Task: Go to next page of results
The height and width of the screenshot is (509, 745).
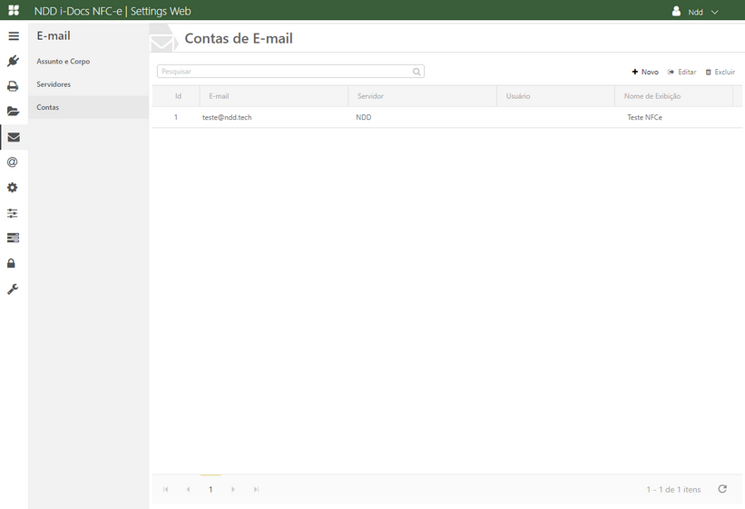Action: [233, 489]
